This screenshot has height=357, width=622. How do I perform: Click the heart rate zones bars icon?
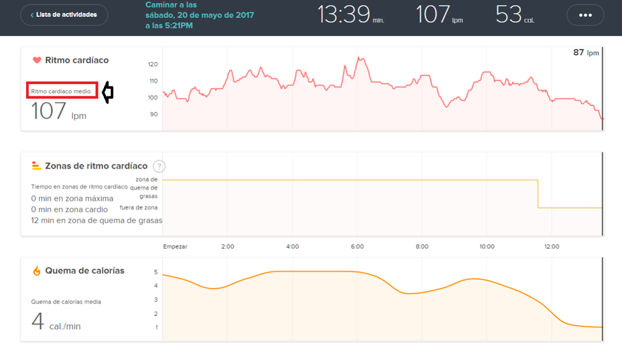click(37, 165)
